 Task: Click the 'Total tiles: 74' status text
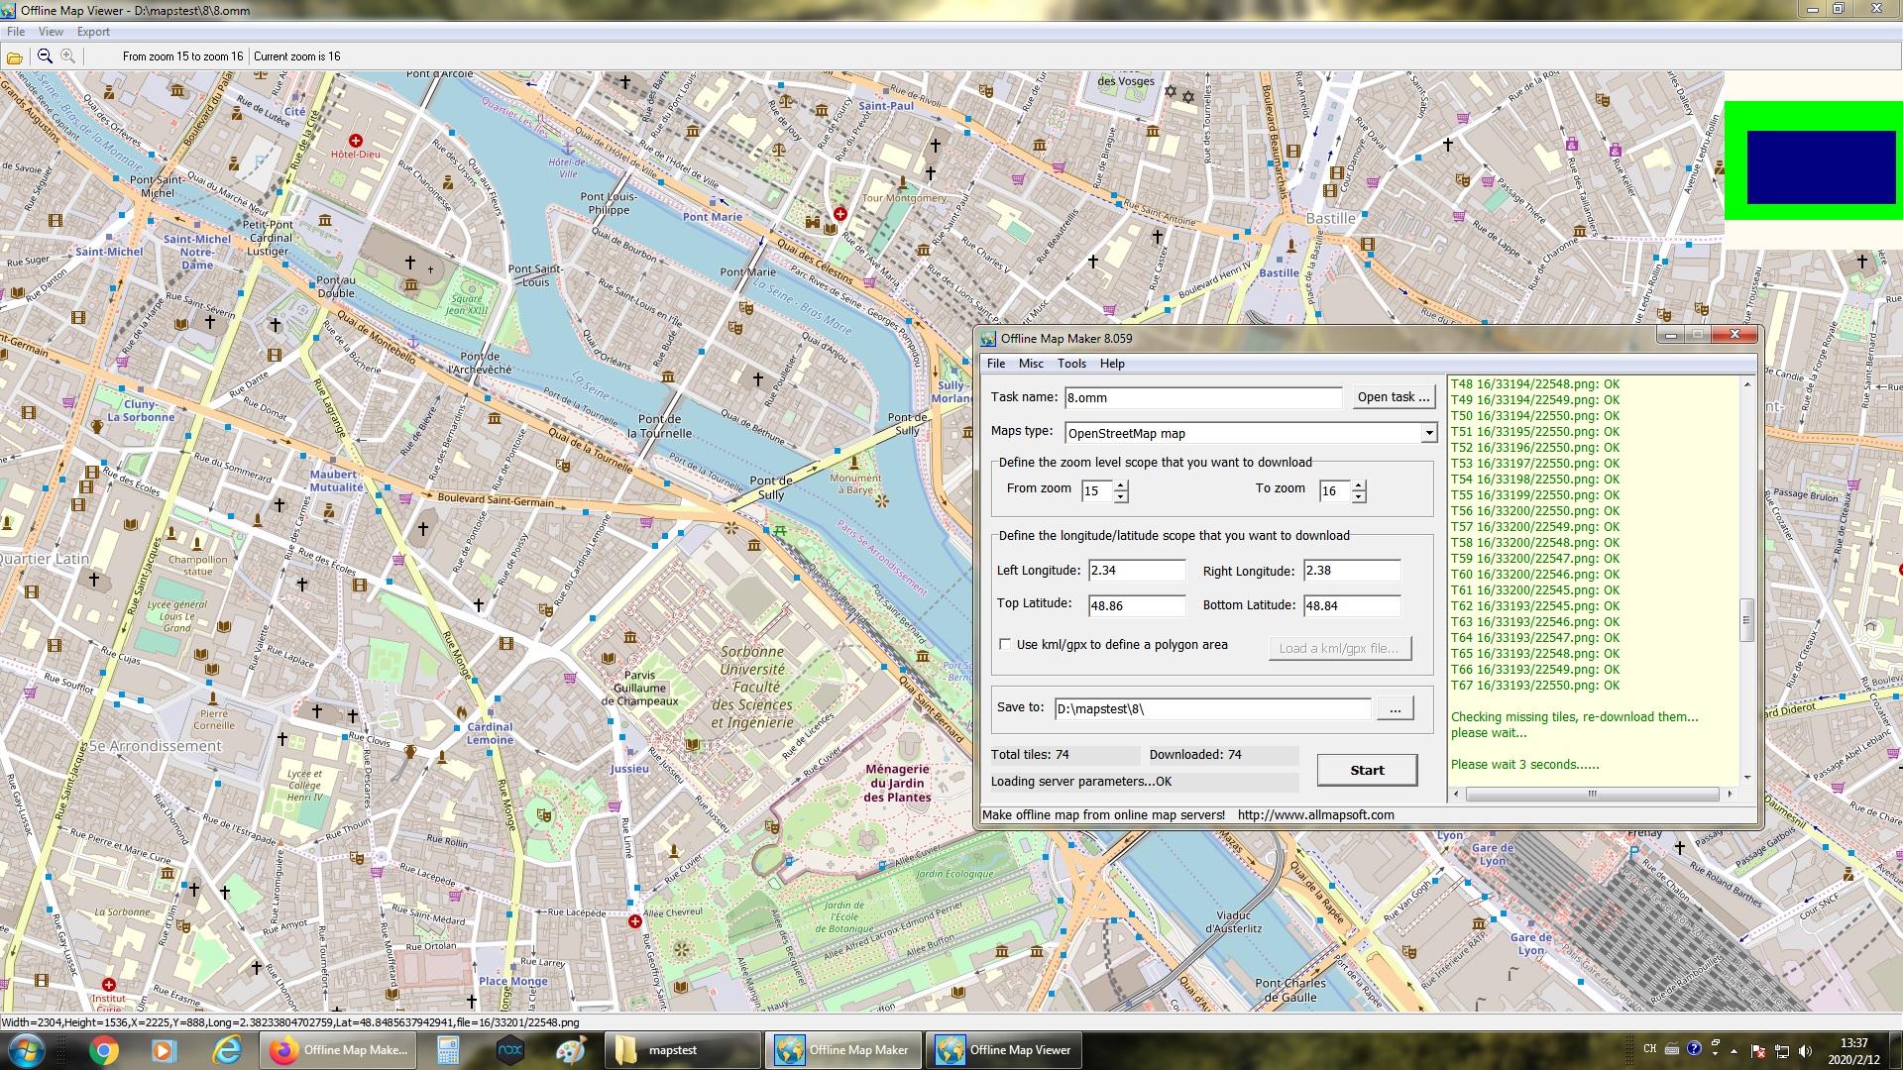[1030, 754]
